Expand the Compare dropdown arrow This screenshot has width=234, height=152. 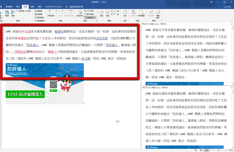(x=125, y=18)
